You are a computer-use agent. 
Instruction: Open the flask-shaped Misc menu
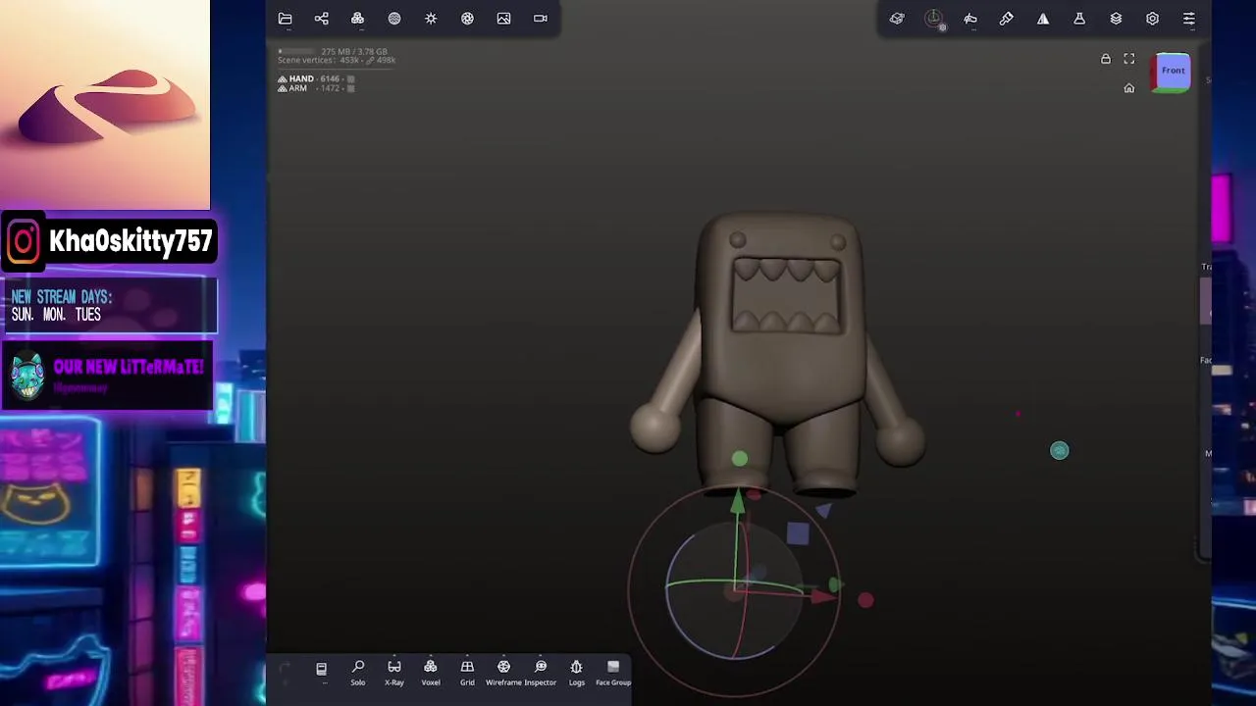[x=1079, y=19]
